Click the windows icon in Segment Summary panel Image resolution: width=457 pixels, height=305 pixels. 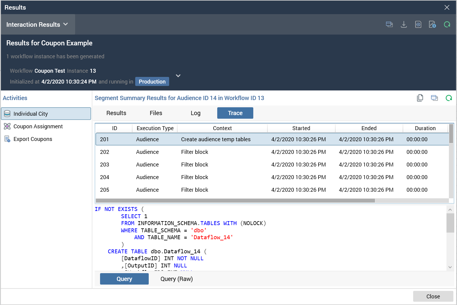click(x=434, y=98)
